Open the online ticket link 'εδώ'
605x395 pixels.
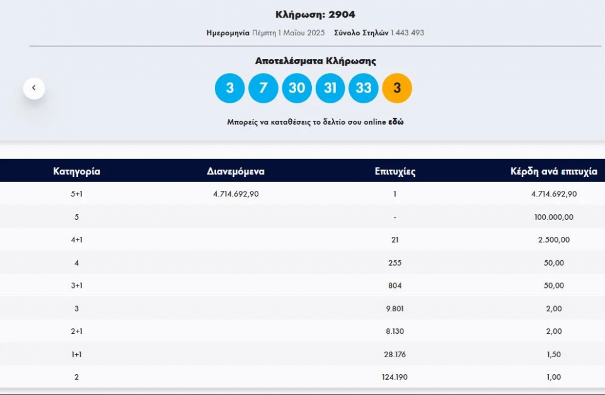tap(396, 122)
